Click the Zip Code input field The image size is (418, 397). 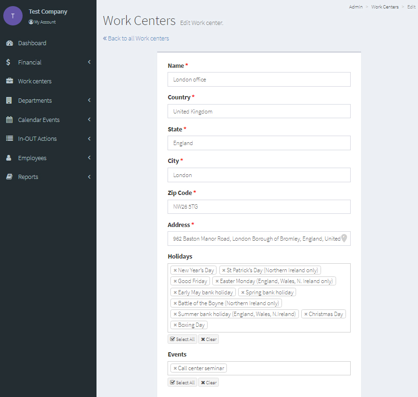[x=259, y=207]
